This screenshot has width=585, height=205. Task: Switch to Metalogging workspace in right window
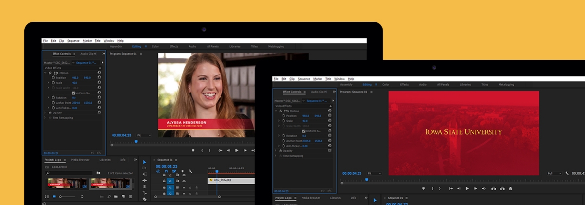(506, 84)
